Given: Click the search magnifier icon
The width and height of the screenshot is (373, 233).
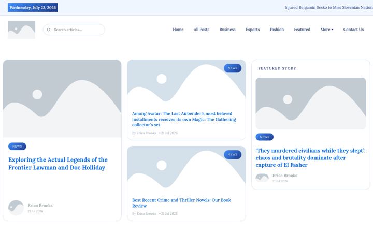Looking at the screenshot, I should [x=49, y=30].
